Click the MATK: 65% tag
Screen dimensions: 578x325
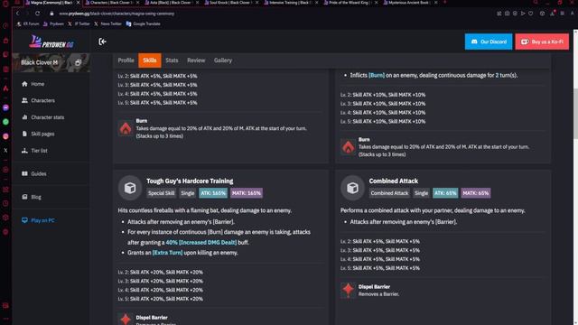(x=476, y=193)
